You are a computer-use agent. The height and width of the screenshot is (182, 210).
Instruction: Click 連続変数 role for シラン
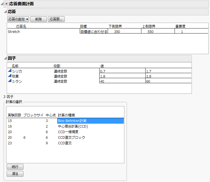point(61,81)
